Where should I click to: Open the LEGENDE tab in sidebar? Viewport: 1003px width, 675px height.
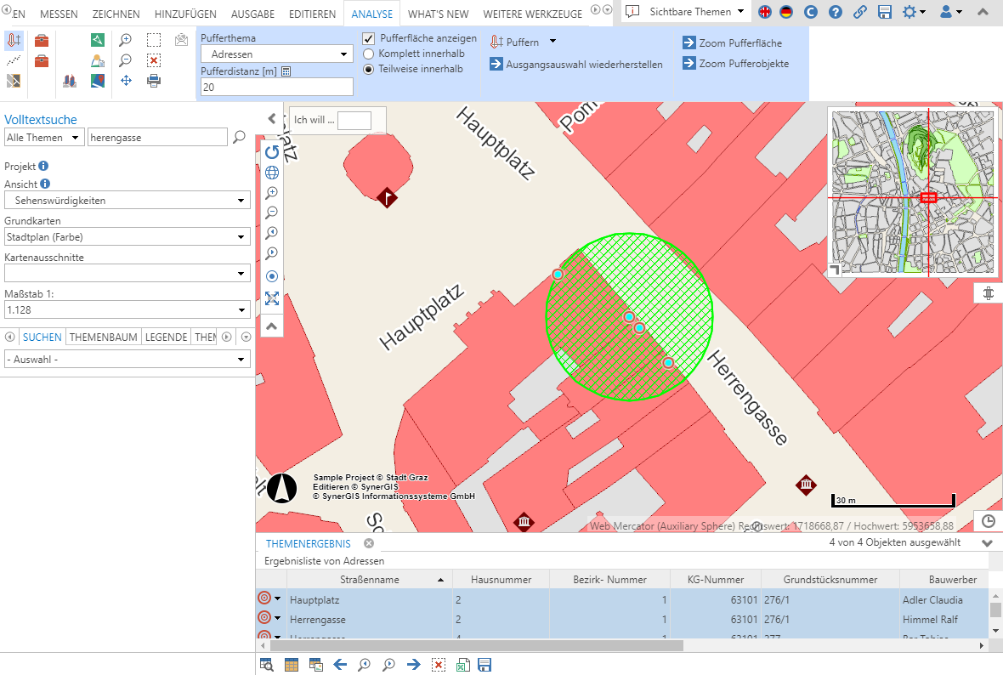[166, 337]
